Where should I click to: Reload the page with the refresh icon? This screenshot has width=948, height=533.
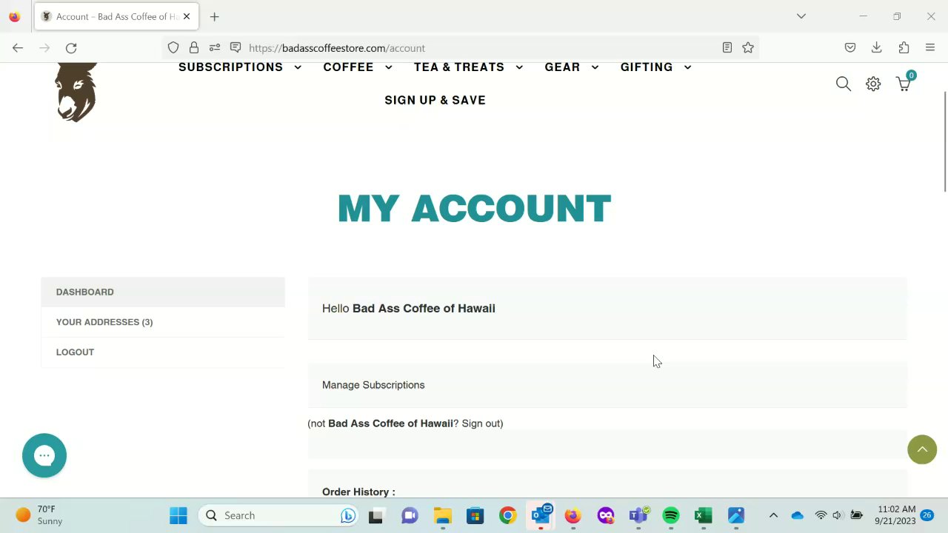coord(71,48)
